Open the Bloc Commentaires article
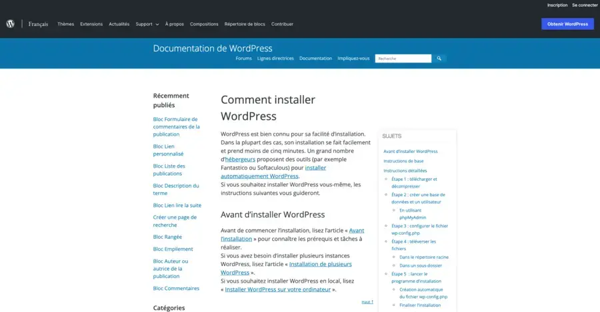Image resolution: width=600 pixels, height=312 pixels. [x=176, y=288]
